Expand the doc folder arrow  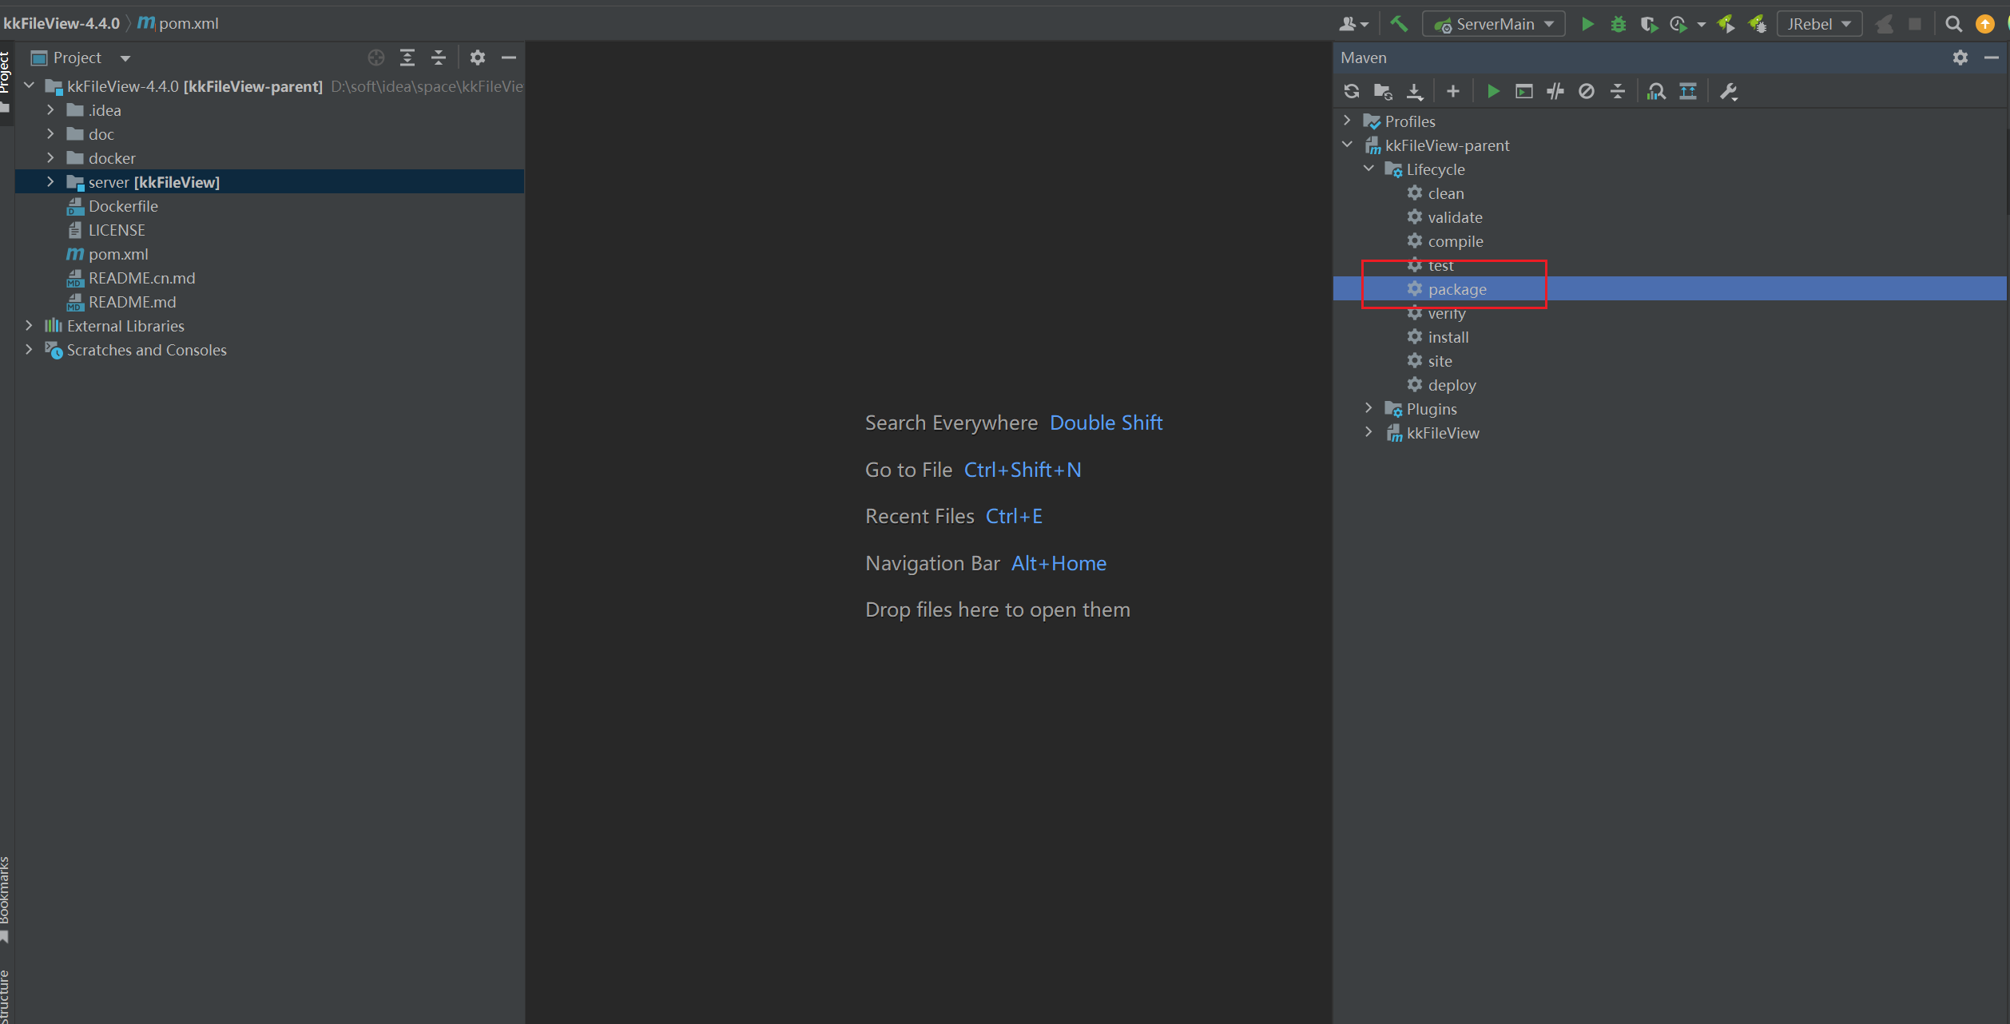[50, 134]
